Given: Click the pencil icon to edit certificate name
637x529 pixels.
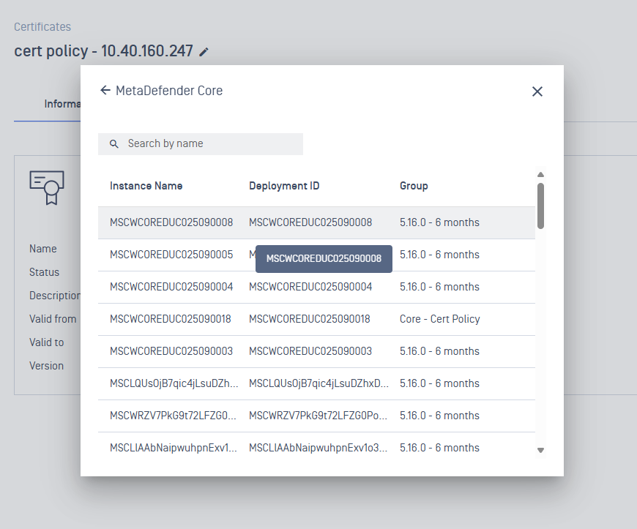Looking at the screenshot, I should pyautogui.click(x=204, y=51).
